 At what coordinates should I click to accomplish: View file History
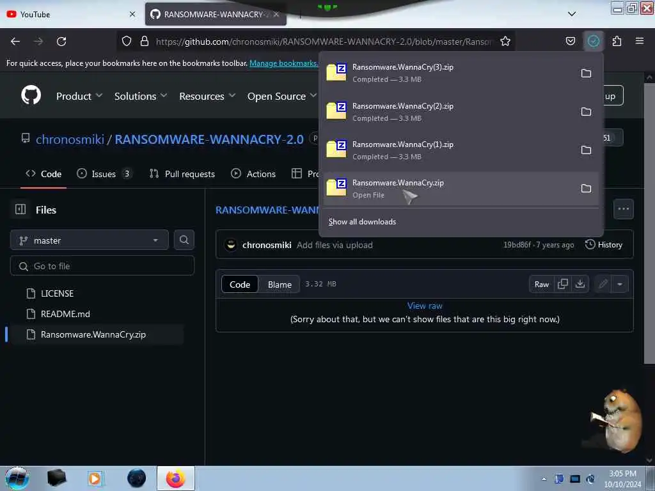(604, 245)
